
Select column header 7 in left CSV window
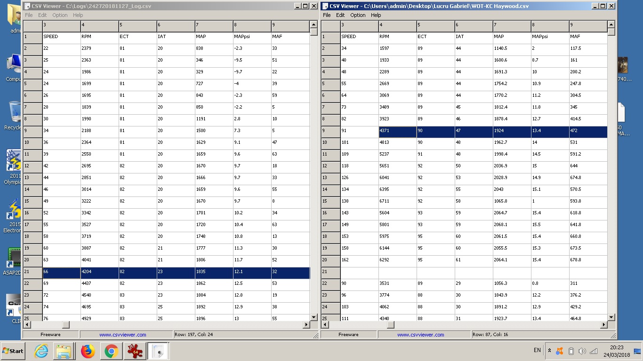(214, 26)
